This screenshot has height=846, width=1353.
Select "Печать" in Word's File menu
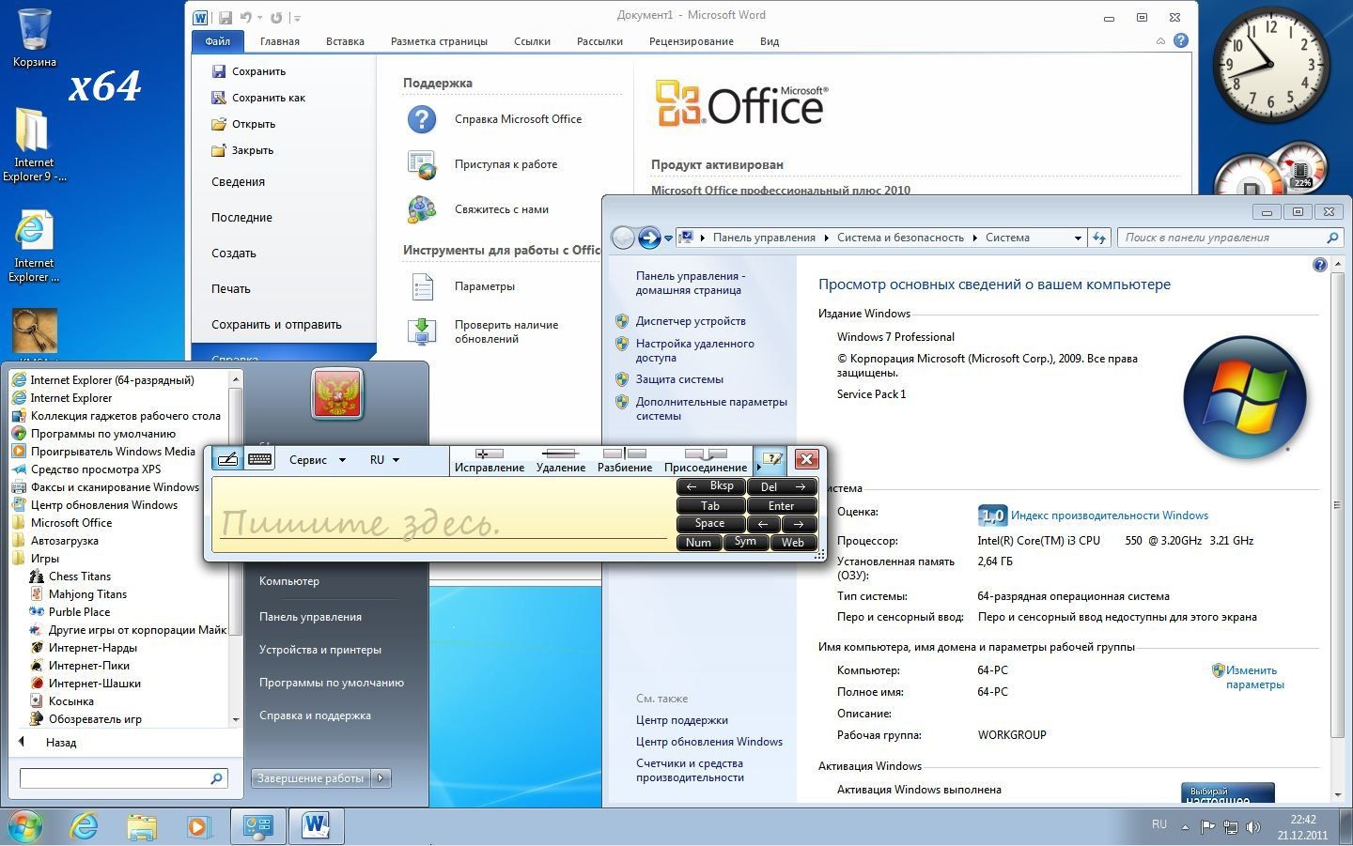(x=231, y=289)
